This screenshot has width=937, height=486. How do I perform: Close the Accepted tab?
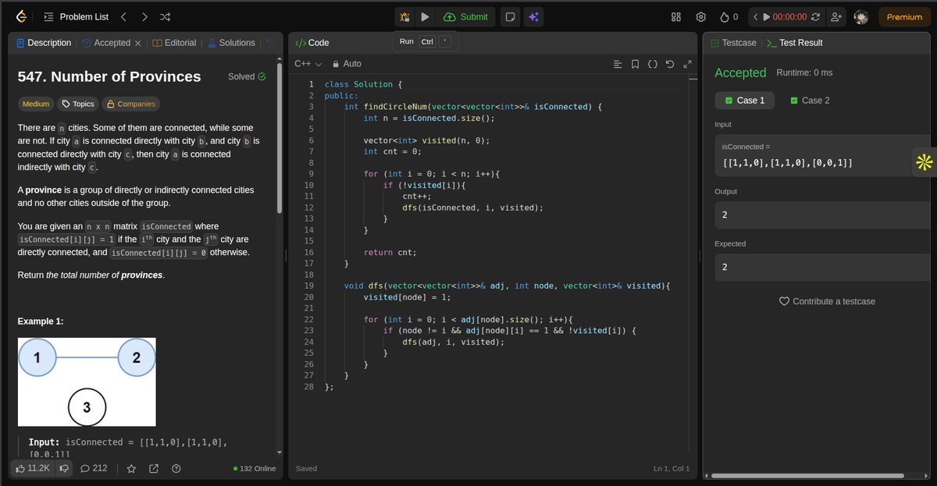point(138,43)
